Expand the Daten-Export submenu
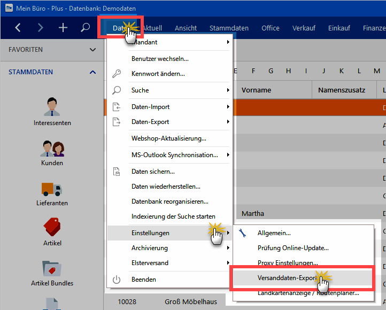 pos(228,122)
